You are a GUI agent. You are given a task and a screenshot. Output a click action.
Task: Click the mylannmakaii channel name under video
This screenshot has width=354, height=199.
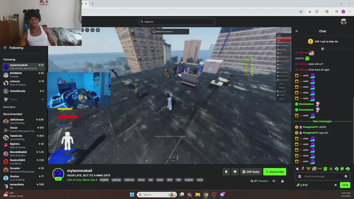[x=80, y=171]
